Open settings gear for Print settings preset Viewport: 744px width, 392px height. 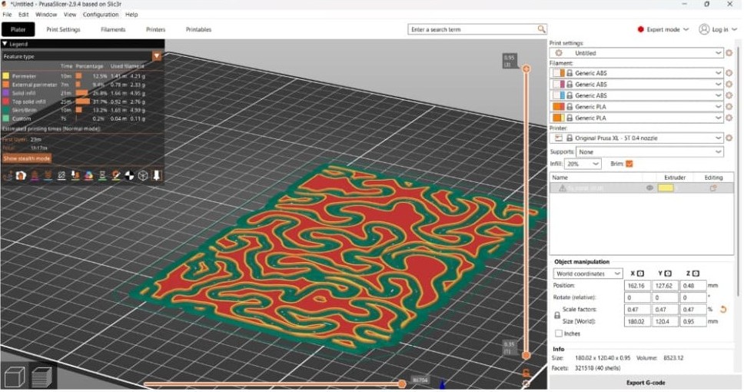(x=729, y=53)
